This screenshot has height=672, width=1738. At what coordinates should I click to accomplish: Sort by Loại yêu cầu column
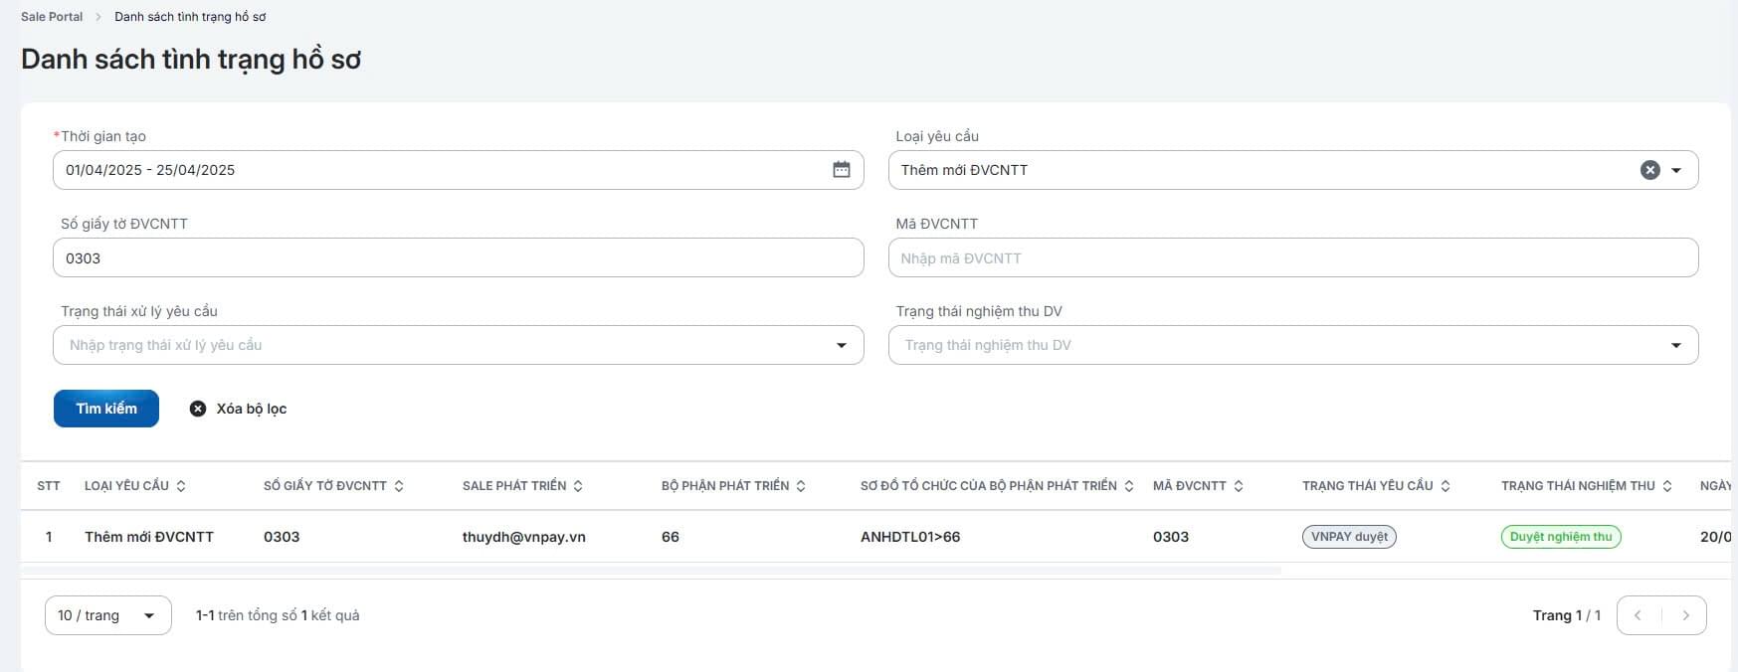click(181, 486)
